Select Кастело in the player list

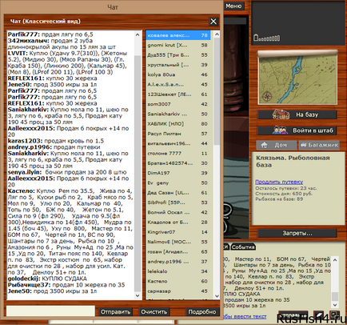click(x=178, y=281)
